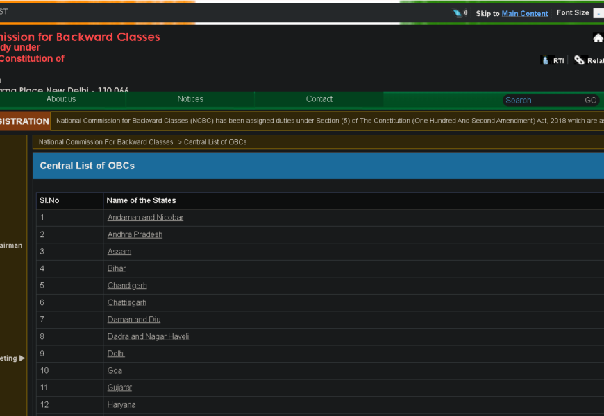Open RTI via the person icon
The height and width of the screenshot is (416, 604).
click(x=546, y=61)
